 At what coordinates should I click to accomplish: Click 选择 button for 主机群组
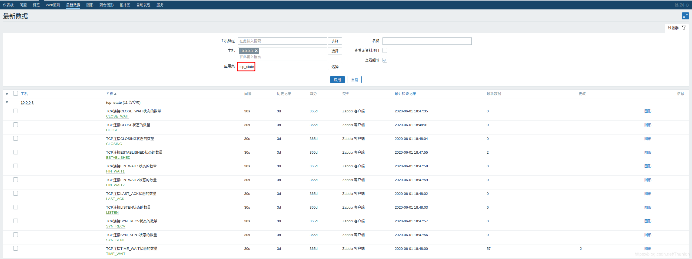[x=335, y=41]
